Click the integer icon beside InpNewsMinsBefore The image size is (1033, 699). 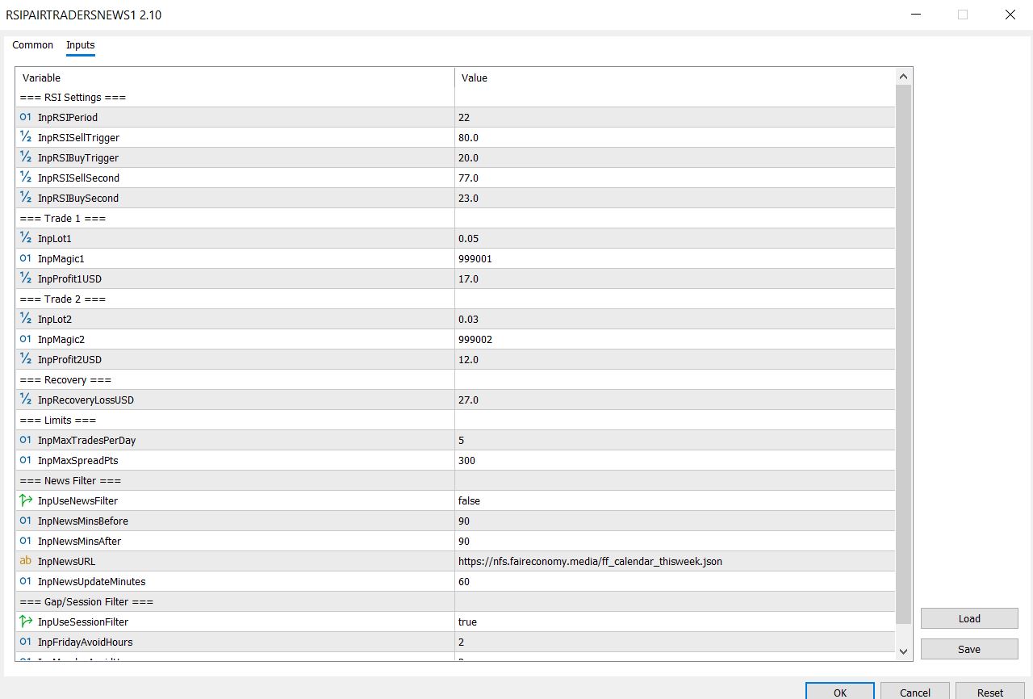pyautogui.click(x=25, y=521)
